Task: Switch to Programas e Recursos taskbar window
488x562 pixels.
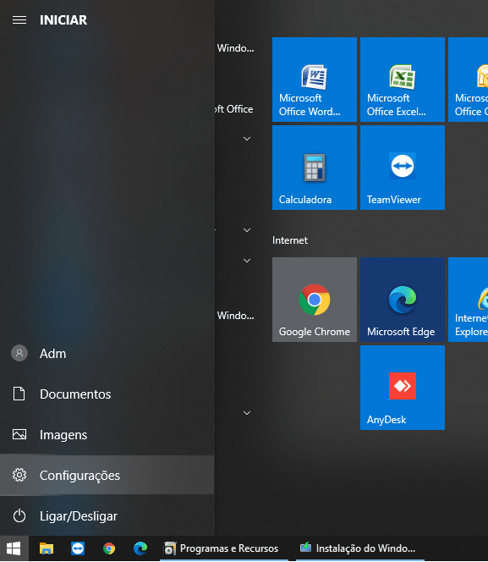Action: [x=224, y=548]
